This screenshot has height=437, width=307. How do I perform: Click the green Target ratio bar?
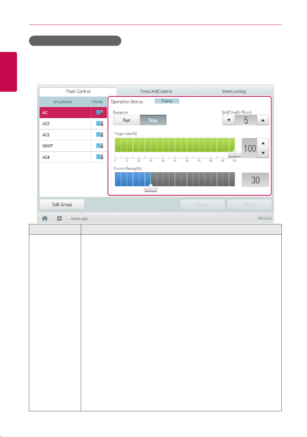(175, 145)
